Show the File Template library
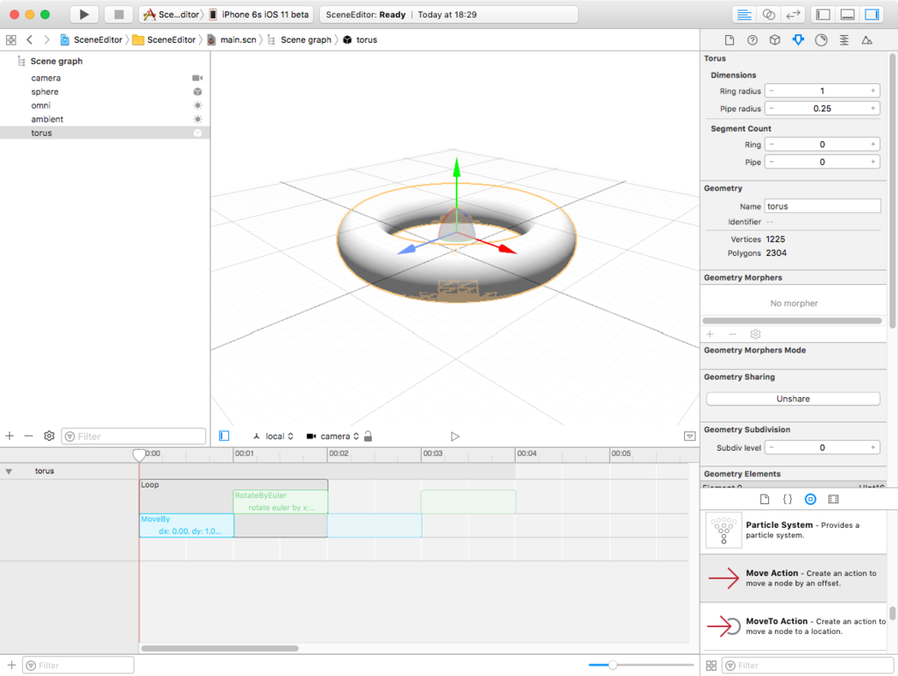Image resolution: width=898 pixels, height=676 pixels. click(x=765, y=499)
